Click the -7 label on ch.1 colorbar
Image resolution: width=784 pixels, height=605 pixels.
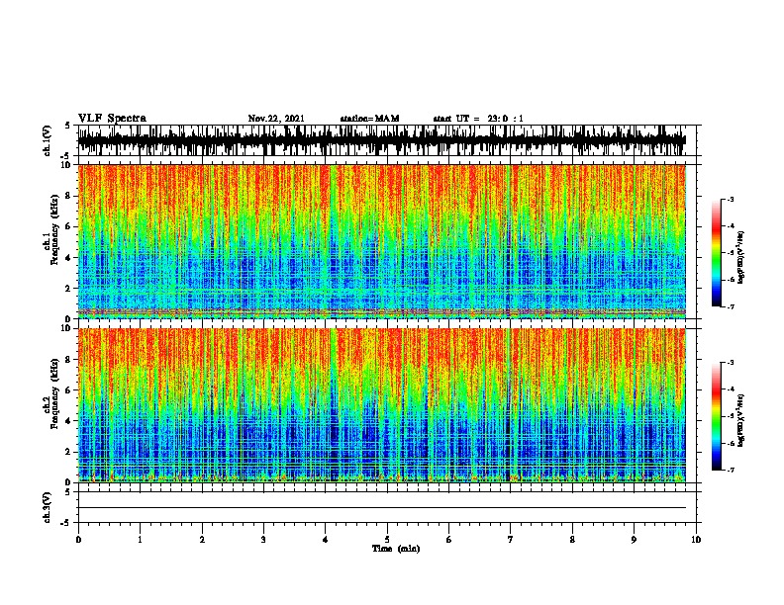[x=731, y=306]
